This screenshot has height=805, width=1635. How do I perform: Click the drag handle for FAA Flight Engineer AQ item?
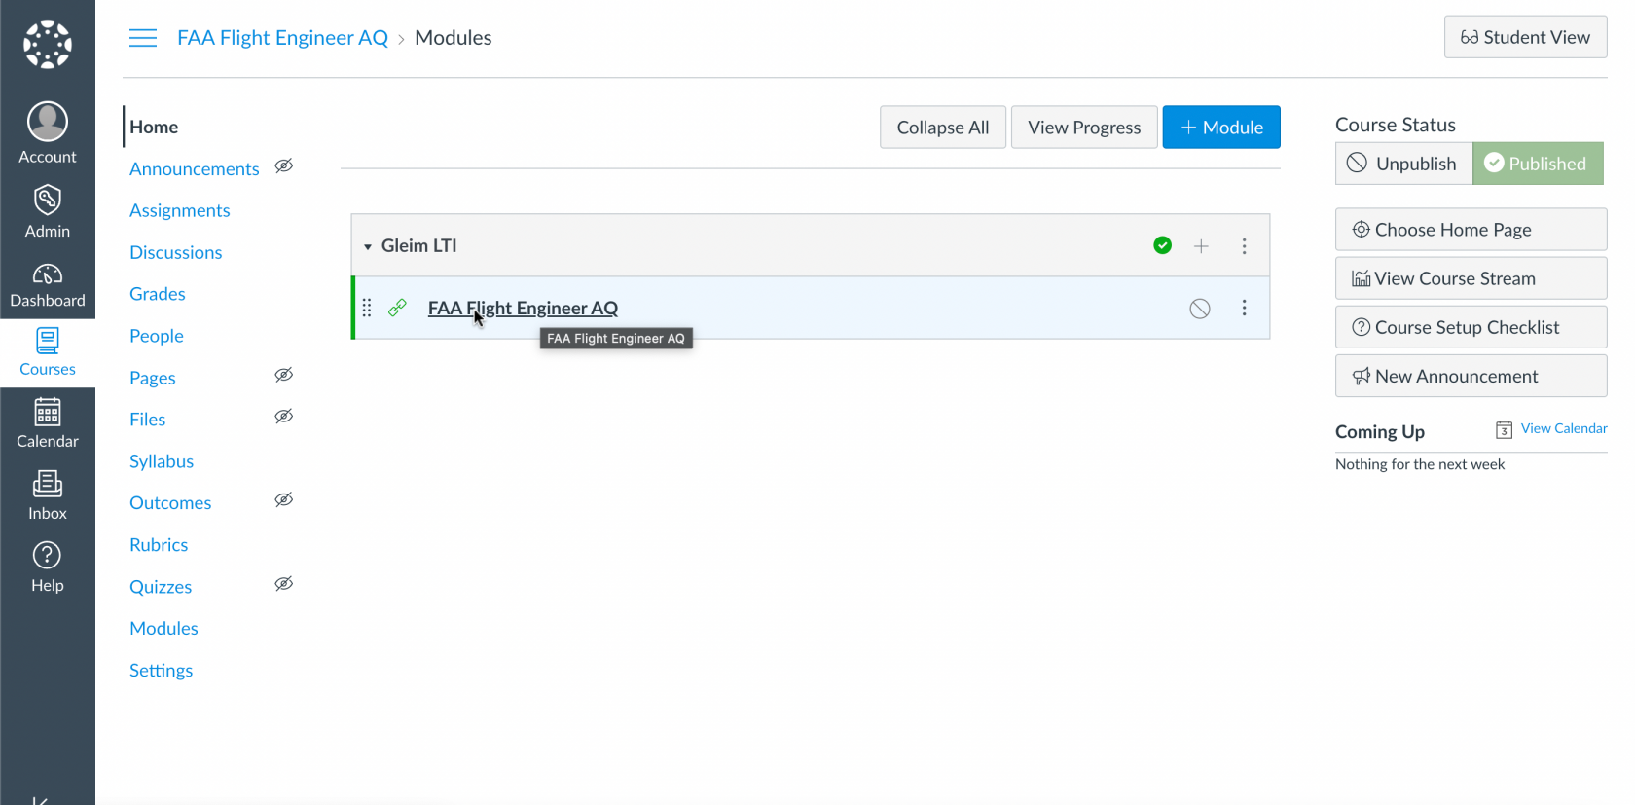coord(367,308)
